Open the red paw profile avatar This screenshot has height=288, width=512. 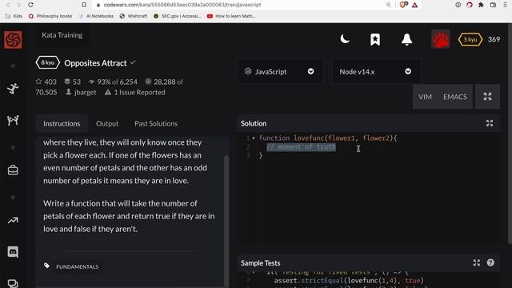tap(440, 39)
